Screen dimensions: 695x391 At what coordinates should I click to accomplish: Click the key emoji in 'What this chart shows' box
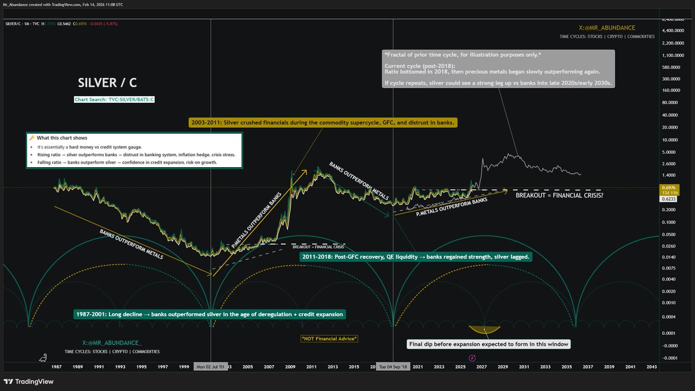tap(32, 138)
